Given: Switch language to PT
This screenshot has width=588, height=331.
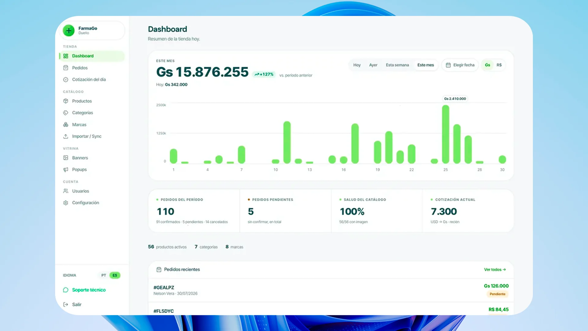Looking at the screenshot, I should click(104, 275).
